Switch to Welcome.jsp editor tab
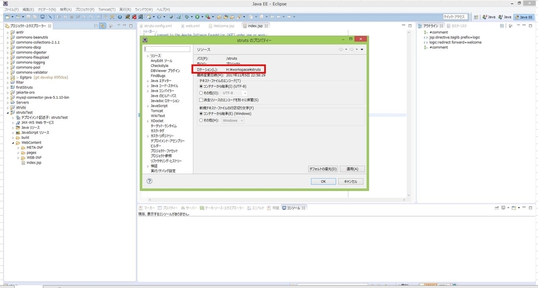The width and height of the screenshot is (538, 288). click(x=221, y=26)
